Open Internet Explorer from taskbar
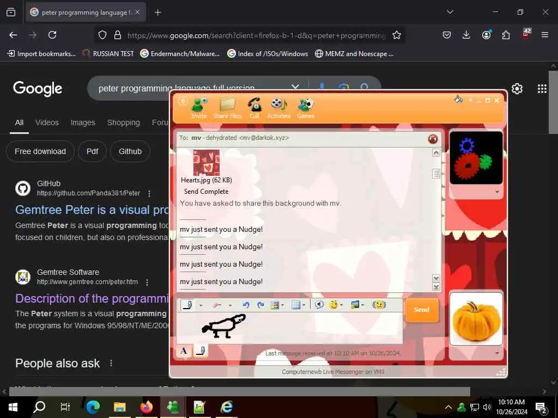The height and width of the screenshot is (418, 558). coord(227,407)
